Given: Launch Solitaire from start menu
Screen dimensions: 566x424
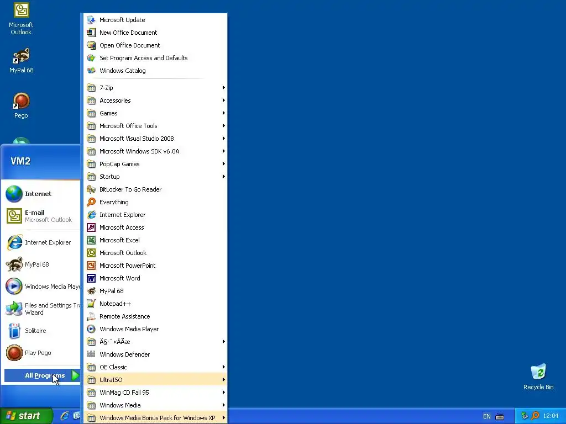Looking at the screenshot, I should click(x=41, y=331).
